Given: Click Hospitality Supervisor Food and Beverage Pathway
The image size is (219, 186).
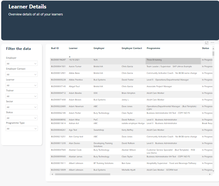Looking at the screenshot, I should coord(172,163).
